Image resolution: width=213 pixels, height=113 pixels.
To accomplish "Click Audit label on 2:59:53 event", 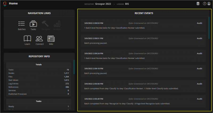I will coord(199,23).
